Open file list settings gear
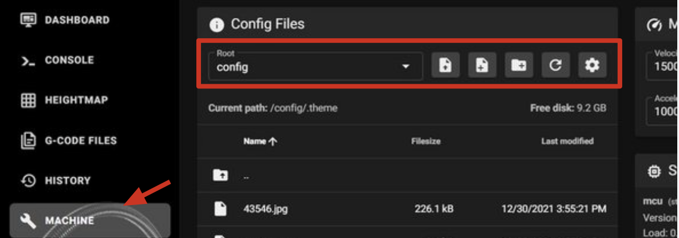 click(x=592, y=65)
